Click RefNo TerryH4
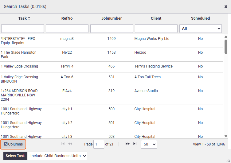231x163 pixels. (x=67, y=66)
